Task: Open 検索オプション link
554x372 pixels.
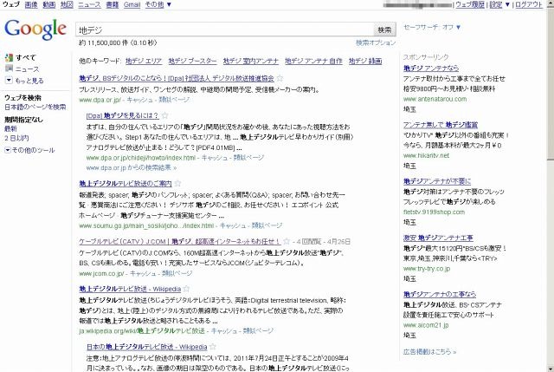Action: click(x=376, y=42)
